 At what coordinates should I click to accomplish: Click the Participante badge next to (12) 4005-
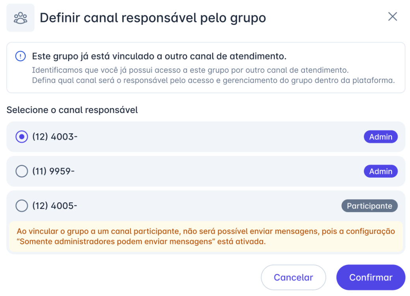tap(369, 205)
